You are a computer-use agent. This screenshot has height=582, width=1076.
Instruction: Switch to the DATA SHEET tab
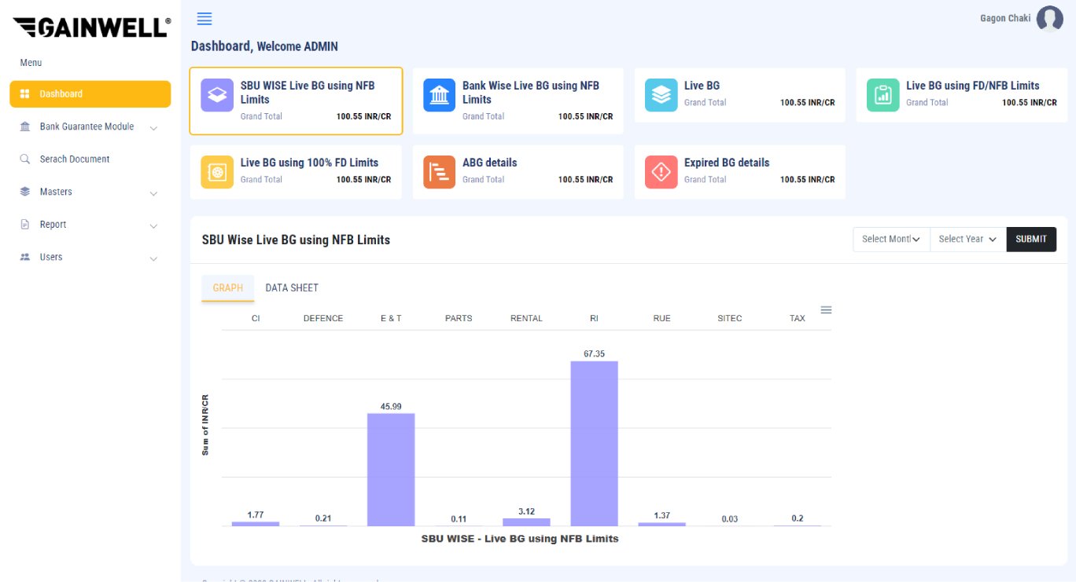pos(292,288)
